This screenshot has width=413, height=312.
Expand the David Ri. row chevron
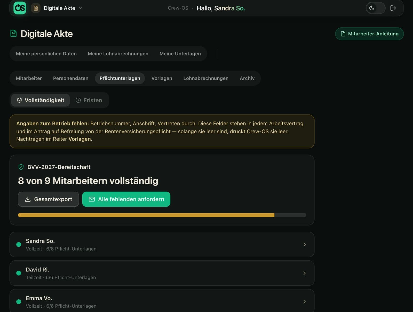click(304, 273)
